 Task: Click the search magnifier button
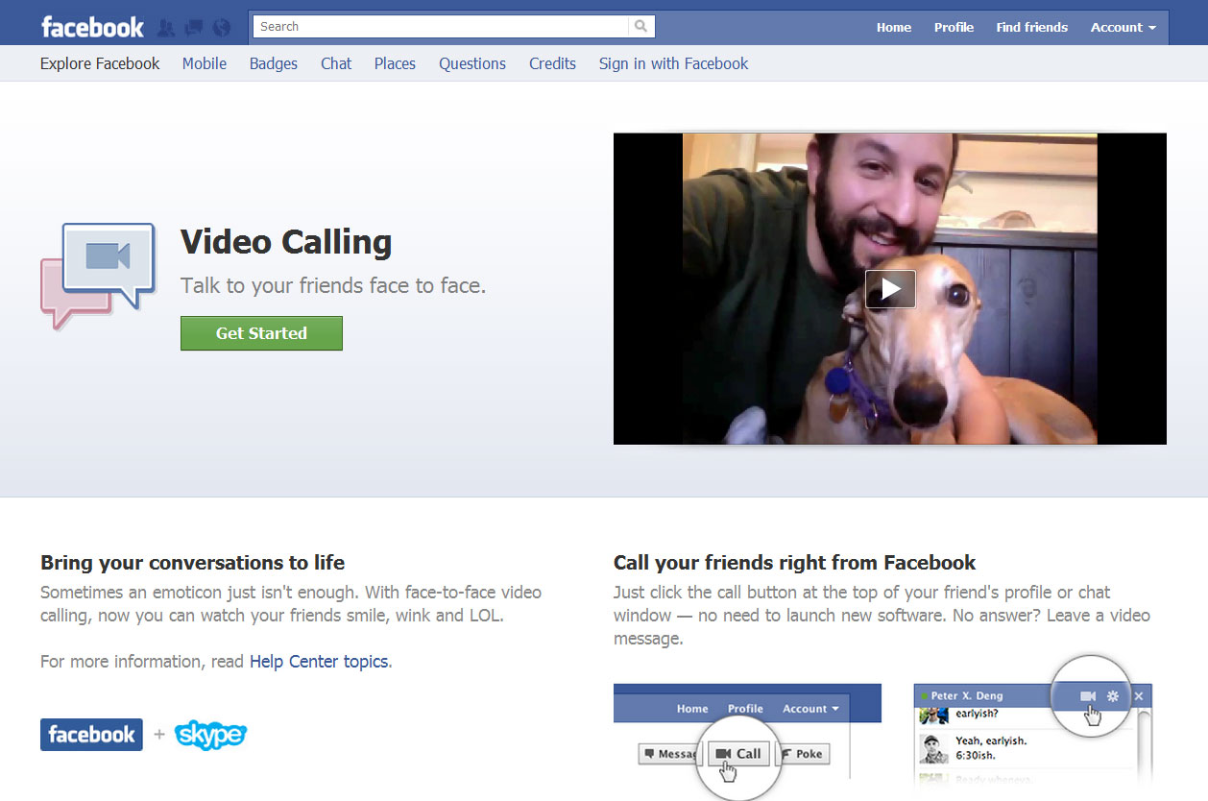(x=641, y=27)
